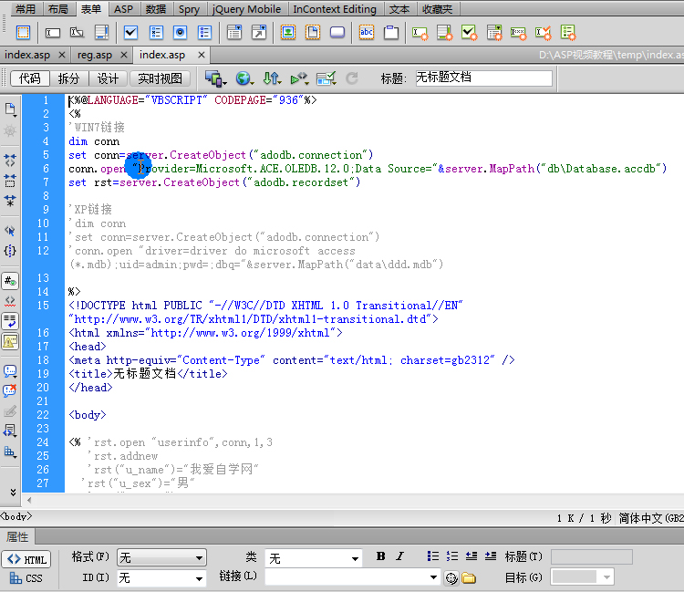Apply ordered list in properties

click(x=452, y=556)
